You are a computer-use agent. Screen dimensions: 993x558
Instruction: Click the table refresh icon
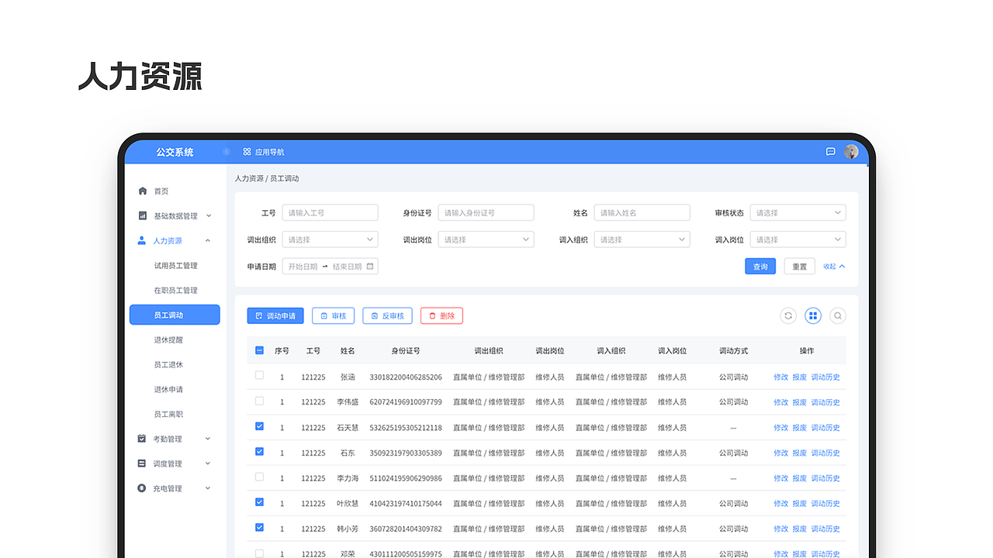pyautogui.click(x=788, y=315)
